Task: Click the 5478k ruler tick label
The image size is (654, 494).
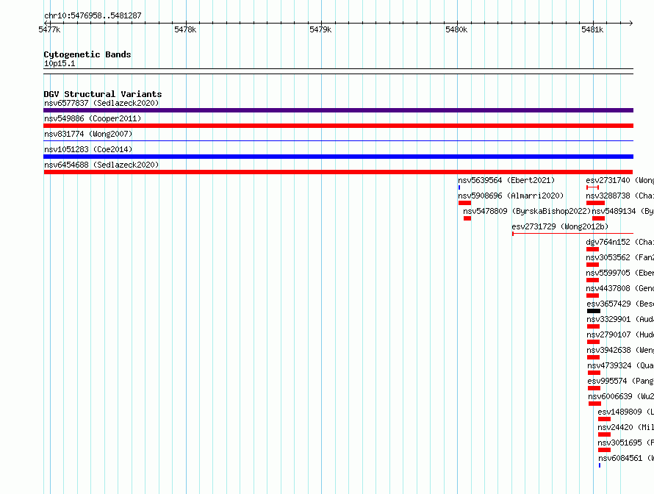Action: [185, 29]
